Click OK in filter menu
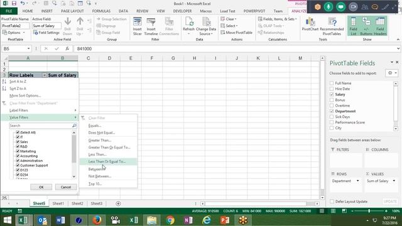This screenshot has height=226, width=402. (41, 187)
